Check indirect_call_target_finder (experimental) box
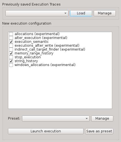The image size is (121, 142). click(11, 49)
